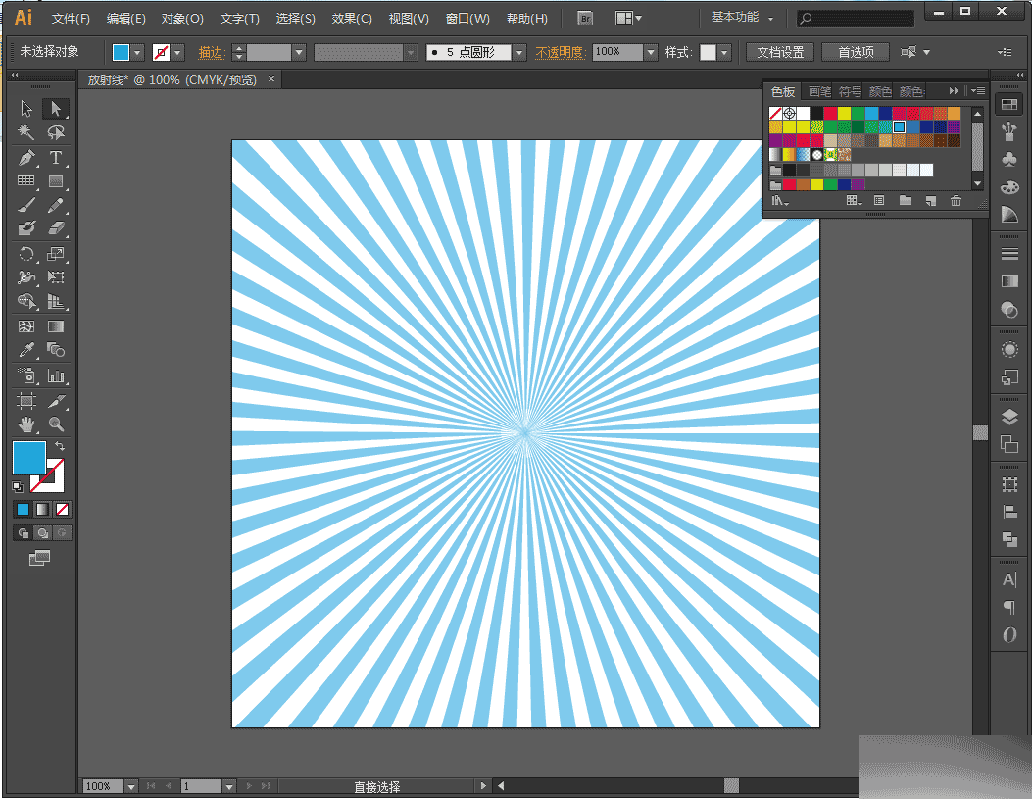This screenshot has height=799, width=1032.
Task: Select the Rotate tool
Action: (26, 254)
